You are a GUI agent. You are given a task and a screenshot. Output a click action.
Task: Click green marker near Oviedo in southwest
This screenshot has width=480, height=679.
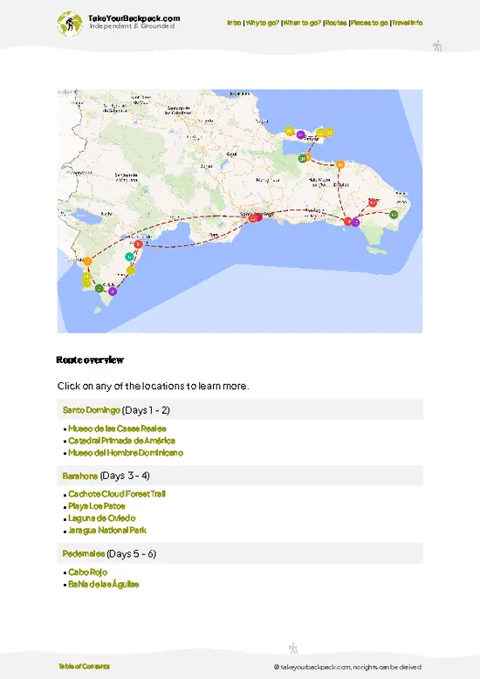99,288
